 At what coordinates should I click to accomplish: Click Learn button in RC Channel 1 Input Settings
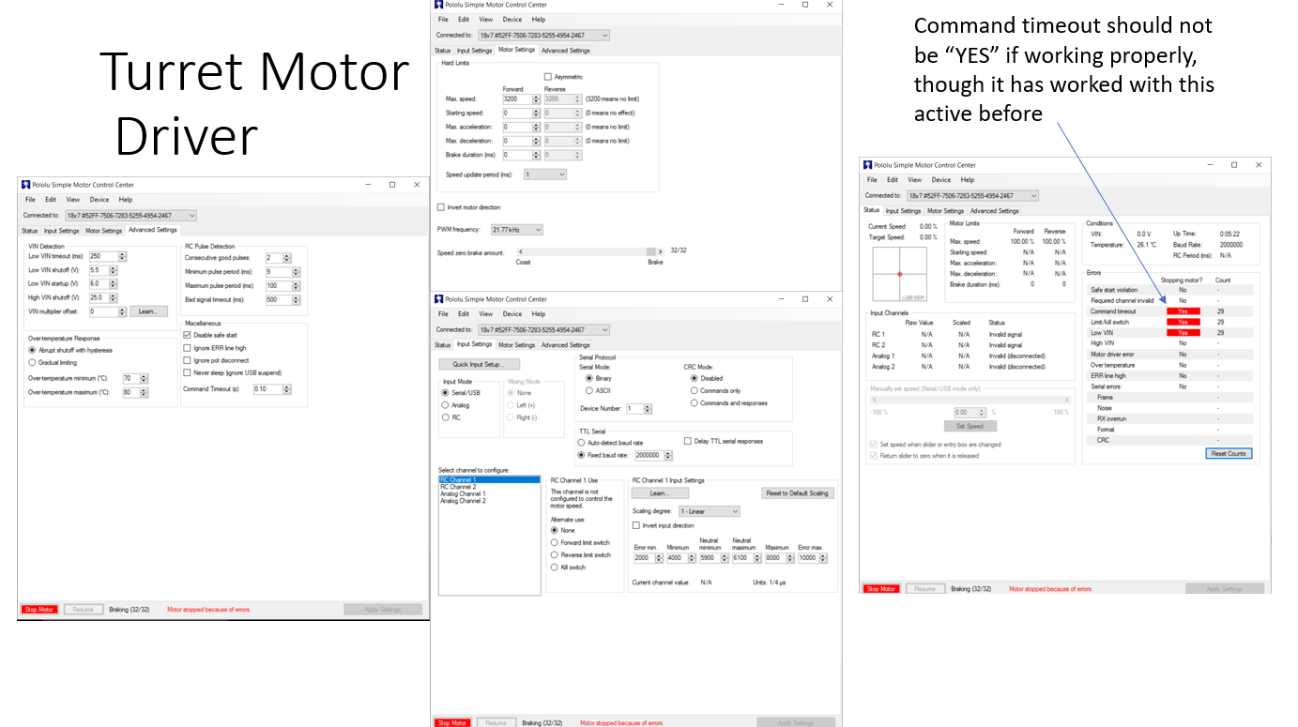(x=660, y=493)
